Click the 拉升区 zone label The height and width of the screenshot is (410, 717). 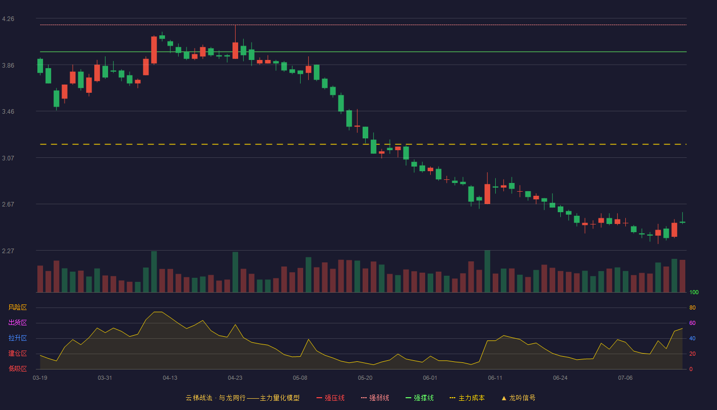(x=17, y=338)
